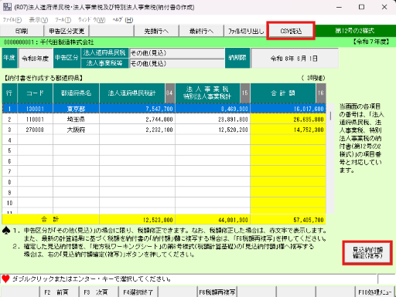Click the ファイル切り出し button
This screenshot has width=396, height=297.
tap(246, 31)
